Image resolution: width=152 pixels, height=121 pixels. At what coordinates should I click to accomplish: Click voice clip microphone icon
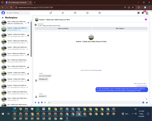click(x=36, y=103)
